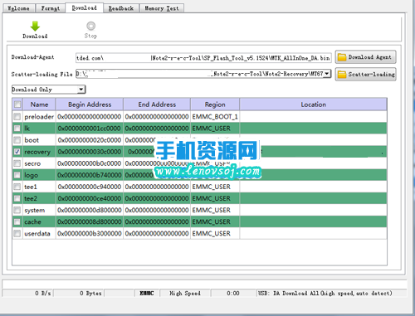Click the EMMC status bar entry
The image size is (415, 316).
(x=147, y=293)
